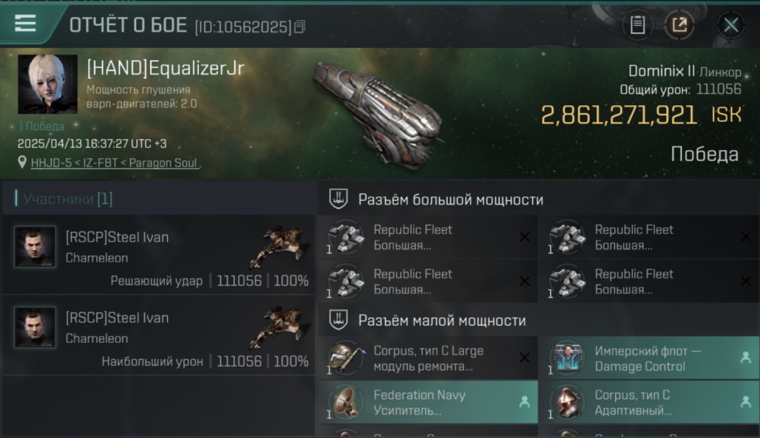Select the Federation Navy amplifier module icon
This screenshot has width=760, height=438.
tap(346, 402)
